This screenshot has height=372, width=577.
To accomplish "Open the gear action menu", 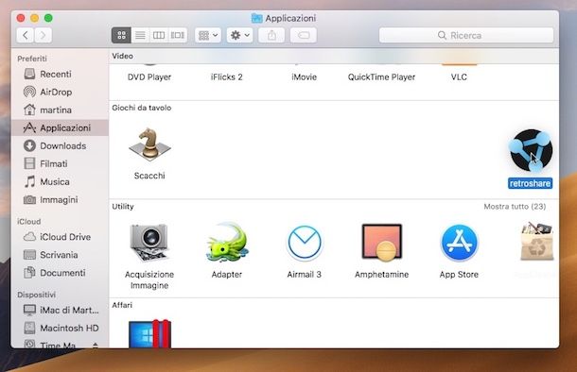I will 239,35.
